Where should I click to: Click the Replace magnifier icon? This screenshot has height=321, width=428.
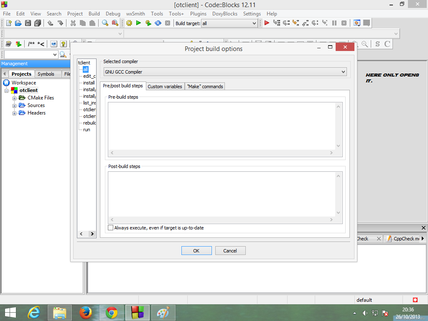tap(115, 23)
